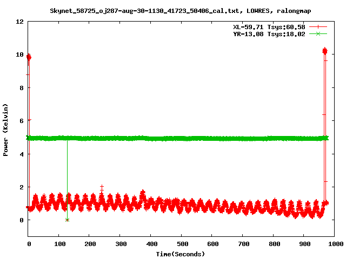Click the green outlier point at zero power

[67, 220]
